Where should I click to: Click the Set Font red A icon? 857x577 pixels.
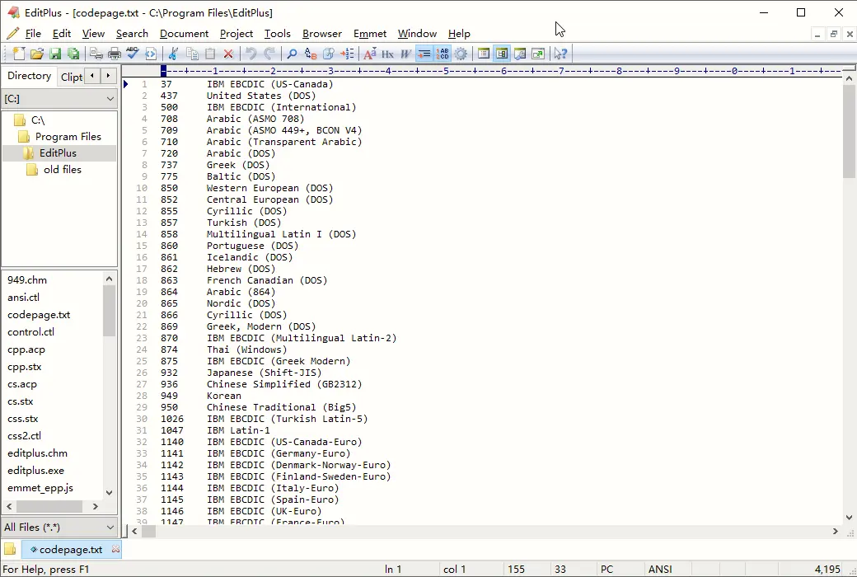[x=369, y=54]
